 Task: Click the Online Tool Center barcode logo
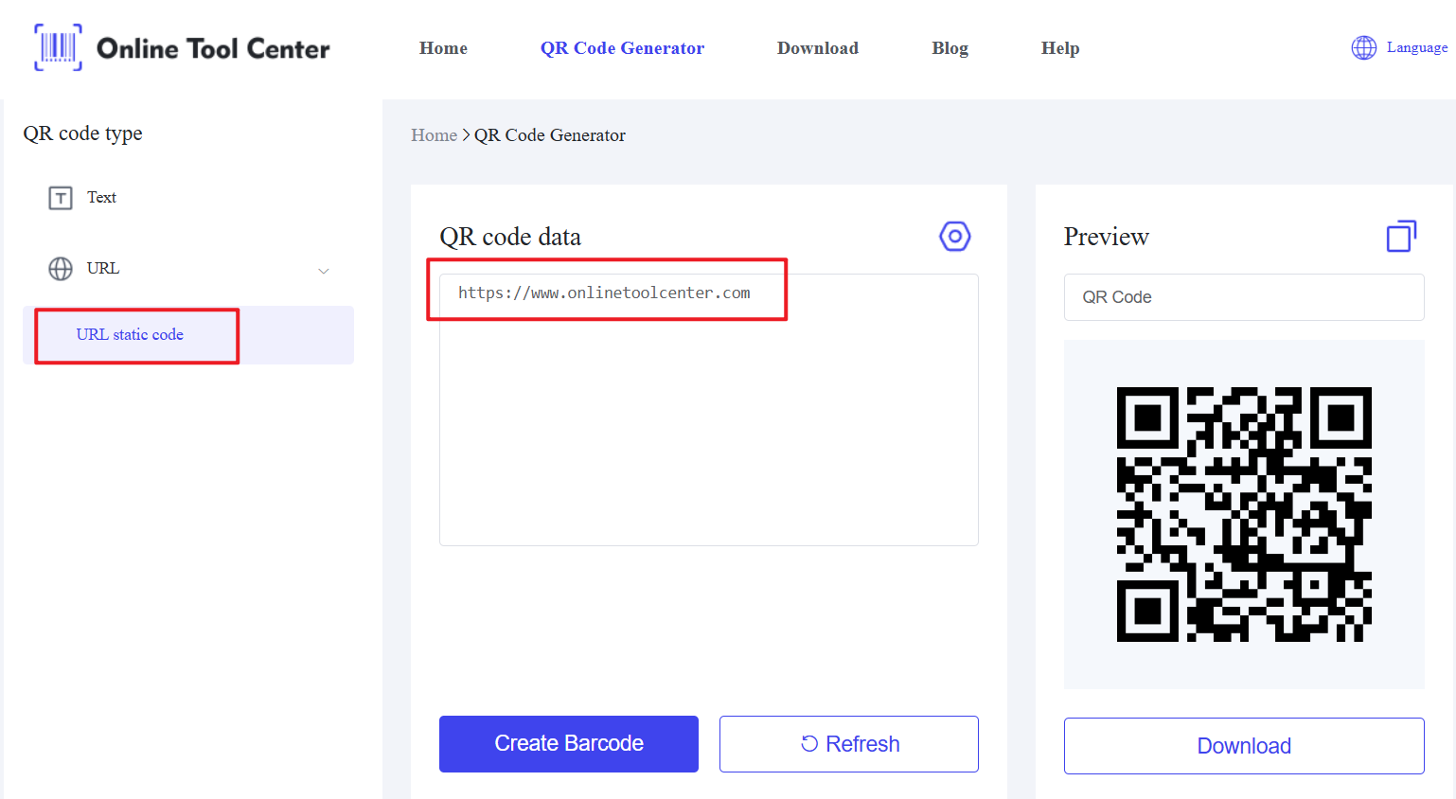tap(59, 47)
